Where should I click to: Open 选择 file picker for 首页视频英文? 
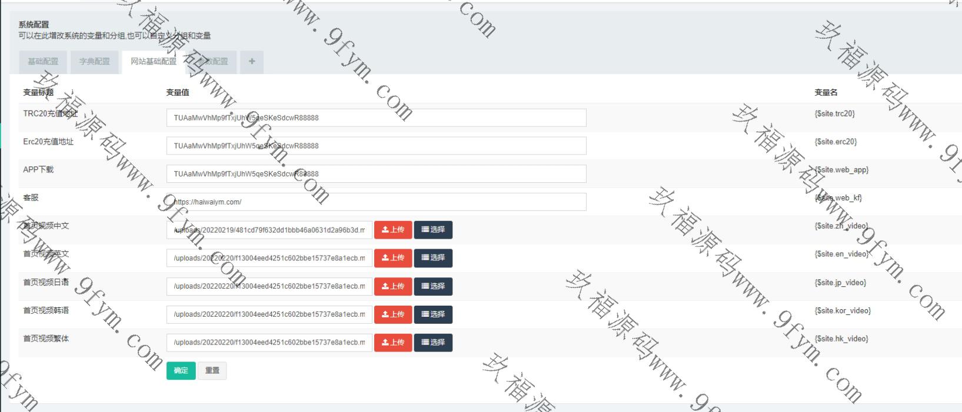[433, 258]
